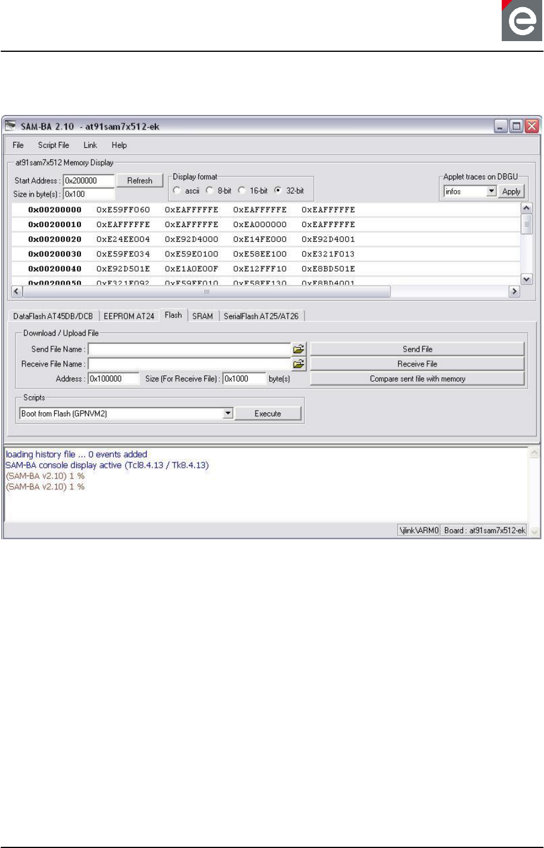Screen dimensions: 544x848
Task: Switch to SRAM tab
Action: pos(203,316)
